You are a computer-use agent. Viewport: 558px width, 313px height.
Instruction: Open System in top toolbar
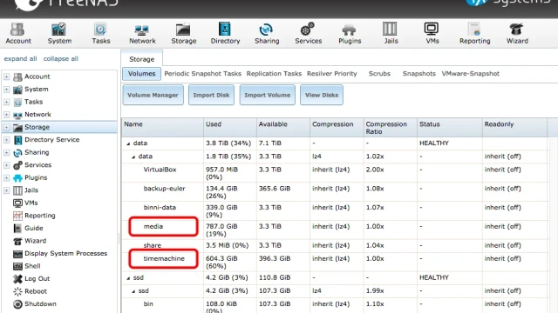pyautogui.click(x=59, y=33)
